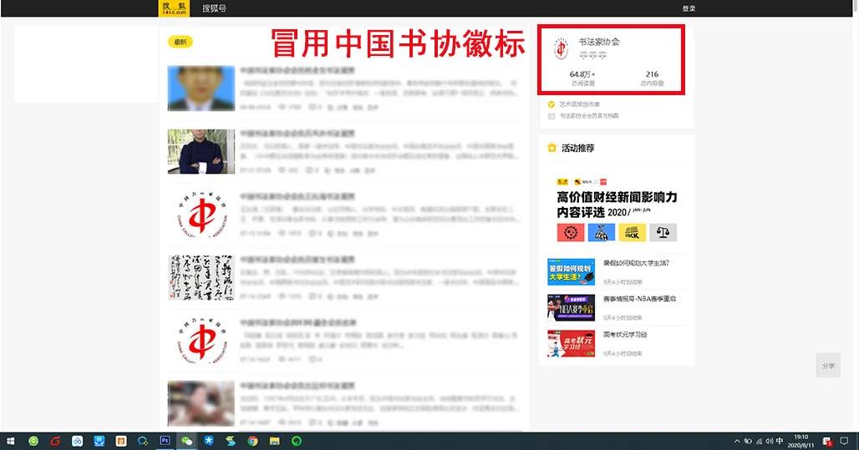The width and height of the screenshot is (859, 450).
Task: Open the green-blue S app on the taskbar
Action: point(231,442)
